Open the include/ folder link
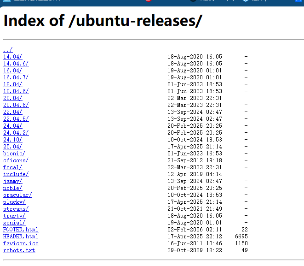 pyautogui.click(x=16, y=174)
